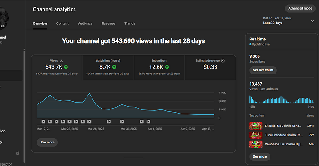Viewport: 319px width, 166px height.
Task: Open the Content tab
Action: (x=62, y=23)
